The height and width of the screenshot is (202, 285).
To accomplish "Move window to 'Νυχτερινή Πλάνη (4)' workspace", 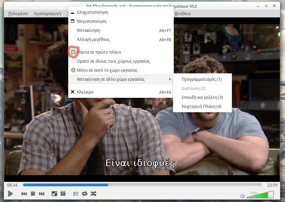I will pyautogui.click(x=201, y=107).
